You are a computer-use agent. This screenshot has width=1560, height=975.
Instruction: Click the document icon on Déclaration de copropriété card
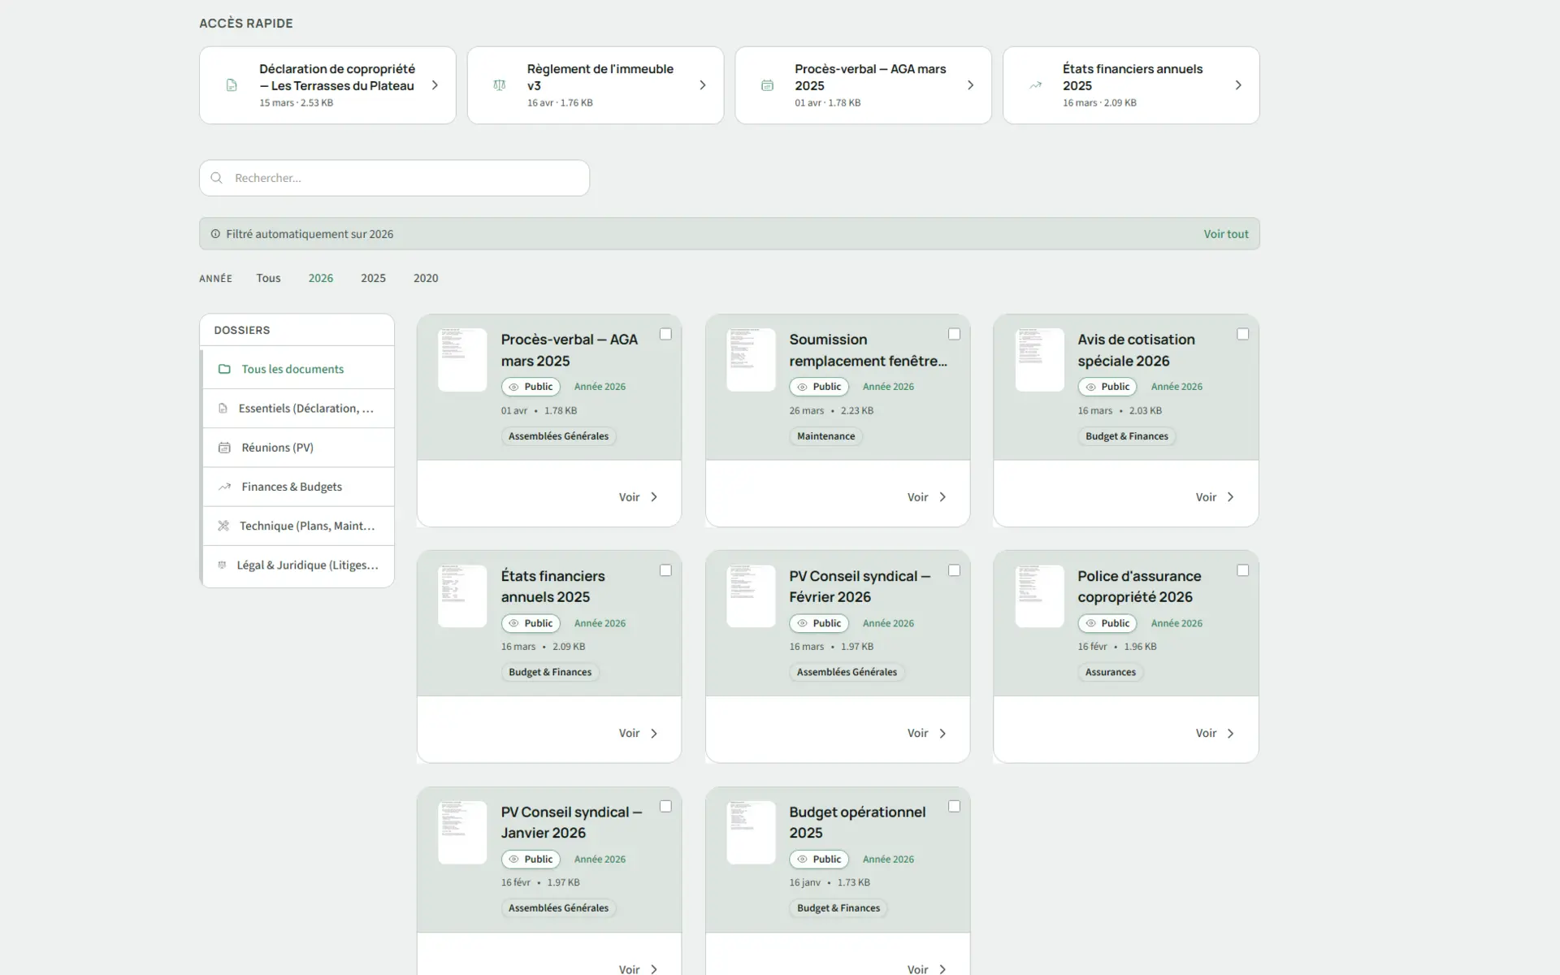(x=232, y=84)
